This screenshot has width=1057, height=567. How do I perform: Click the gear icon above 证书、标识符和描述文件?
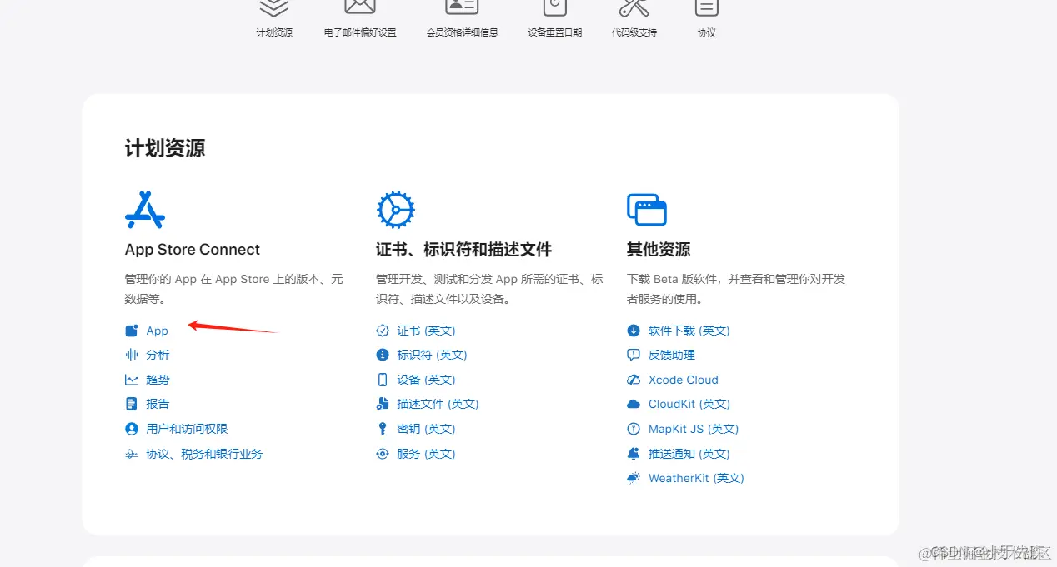pos(395,209)
